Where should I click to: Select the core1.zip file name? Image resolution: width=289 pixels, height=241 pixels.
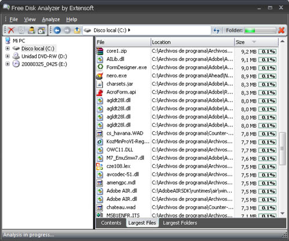(x=117, y=51)
